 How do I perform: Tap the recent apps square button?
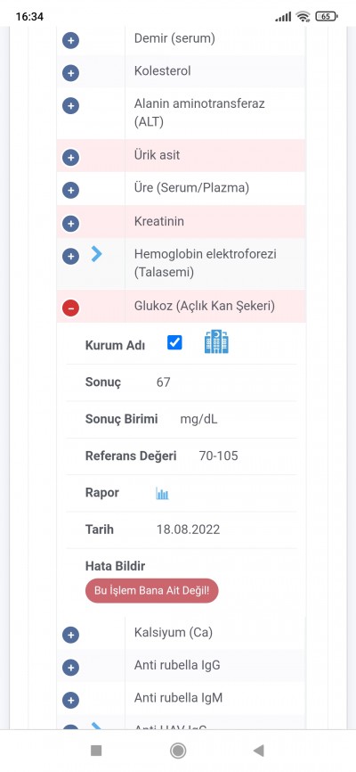click(x=96, y=751)
